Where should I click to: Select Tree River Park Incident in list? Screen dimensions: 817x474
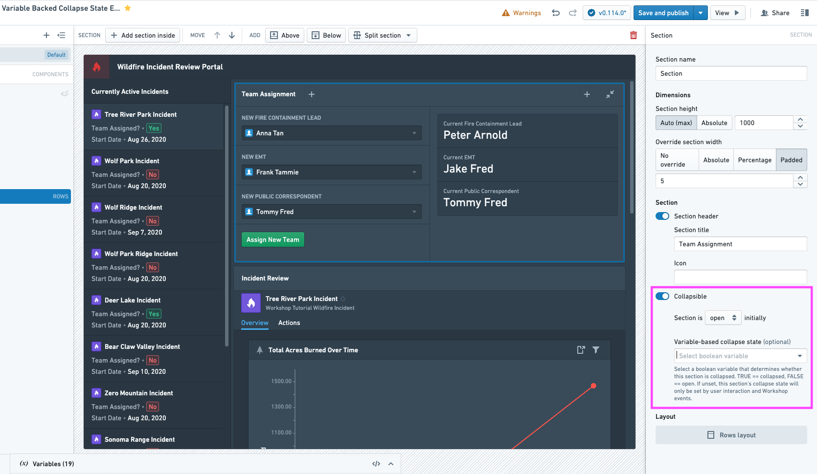point(154,127)
